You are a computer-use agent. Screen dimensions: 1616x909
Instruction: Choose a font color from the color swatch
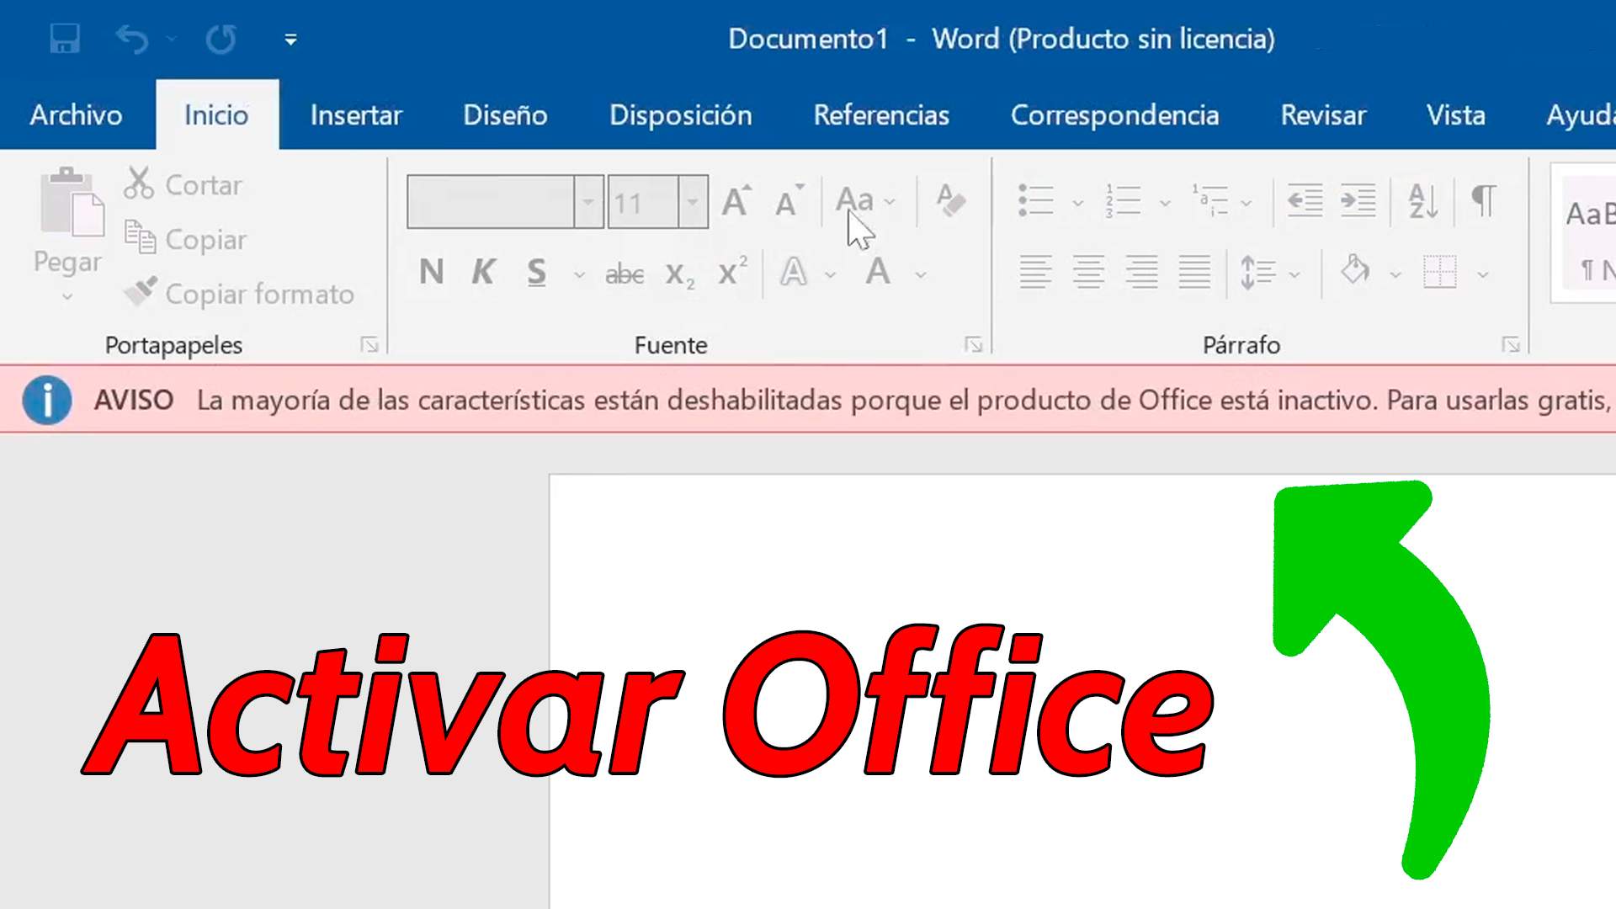tap(878, 274)
